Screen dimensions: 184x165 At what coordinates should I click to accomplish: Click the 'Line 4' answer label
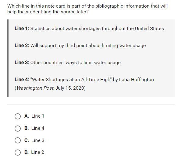38,128
